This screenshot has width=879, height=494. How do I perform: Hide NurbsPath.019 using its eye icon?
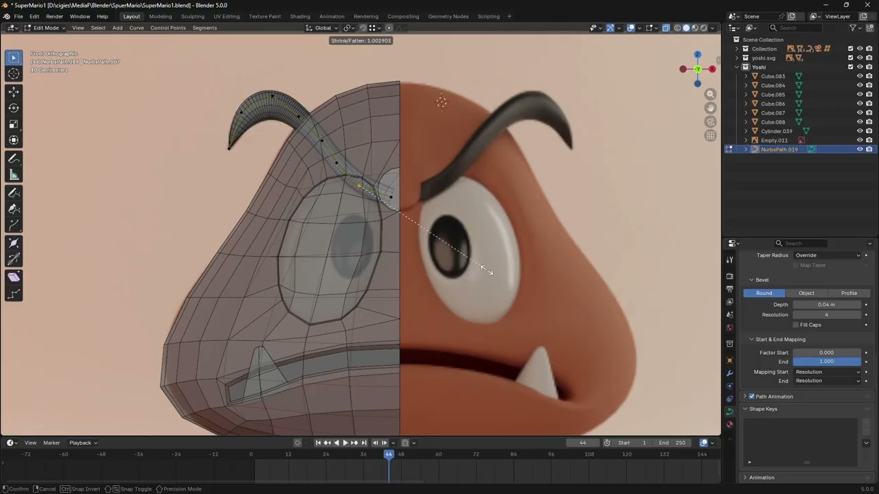point(860,150)
